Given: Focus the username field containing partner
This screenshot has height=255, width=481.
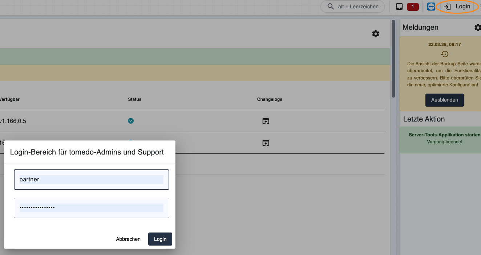Looking at the screenshot, I should 92,180.
